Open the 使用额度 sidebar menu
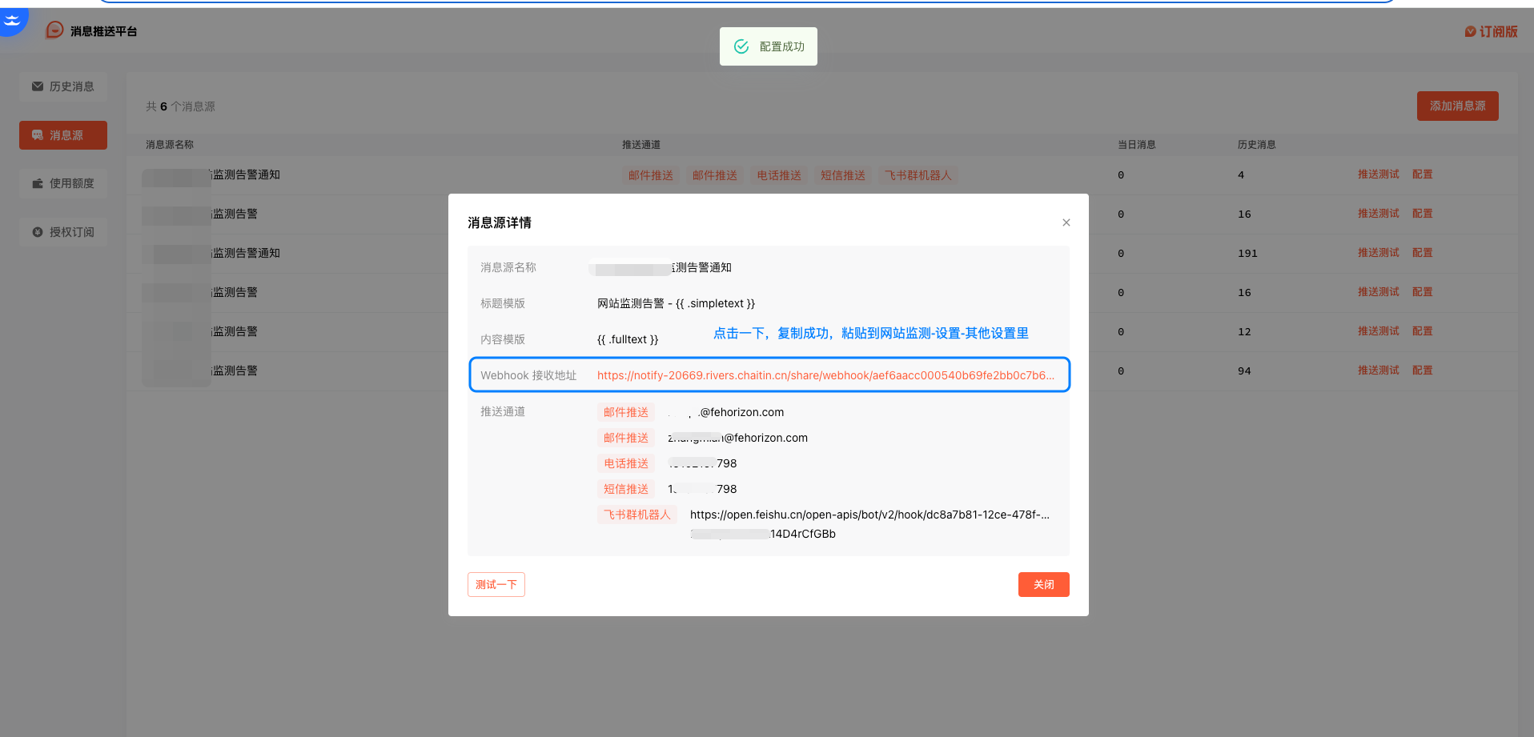Image resolution: width=1534 pixels, height=737 pixels. (63, 183)
